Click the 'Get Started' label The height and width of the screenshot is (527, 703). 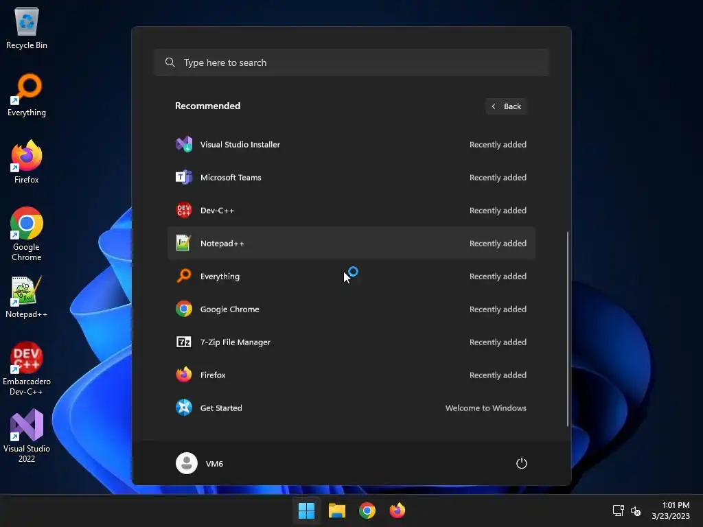[221, 408]
